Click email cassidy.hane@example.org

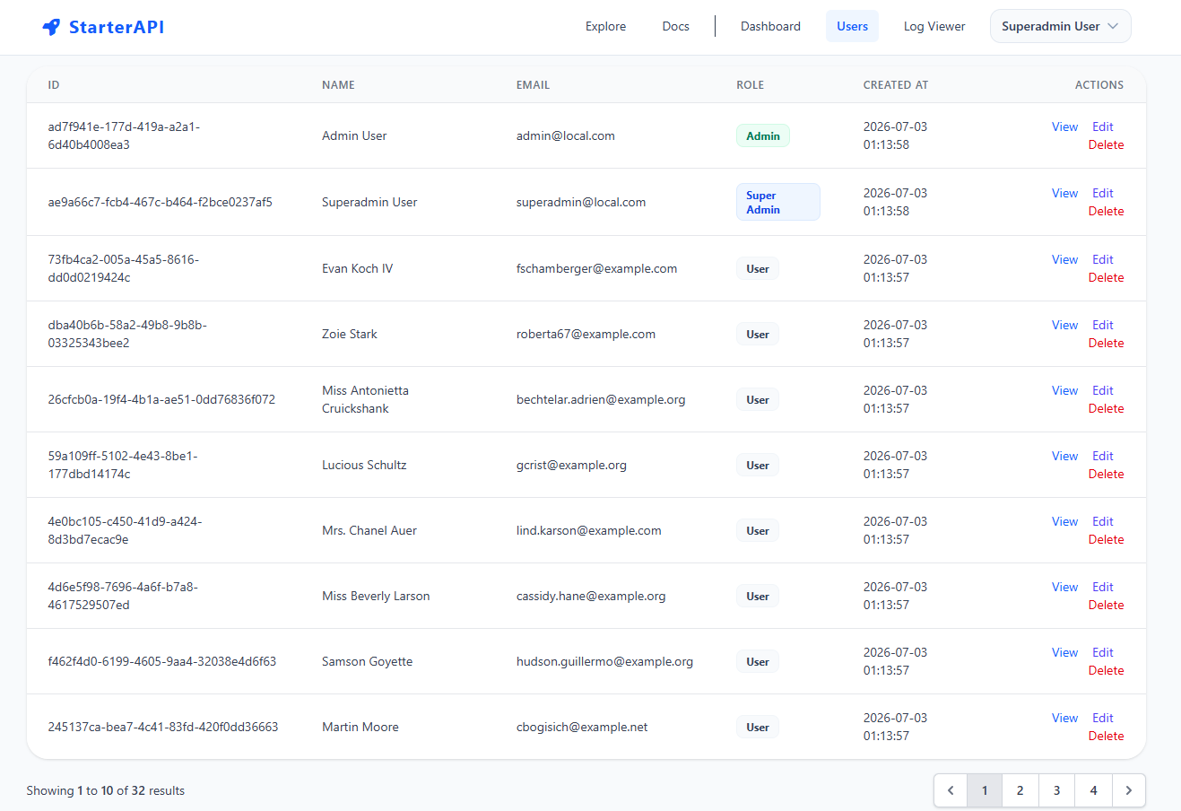tap(591, 596)
